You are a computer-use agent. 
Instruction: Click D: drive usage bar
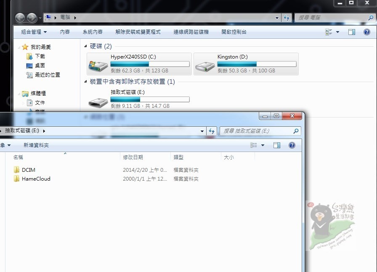(x=257, y=64)
